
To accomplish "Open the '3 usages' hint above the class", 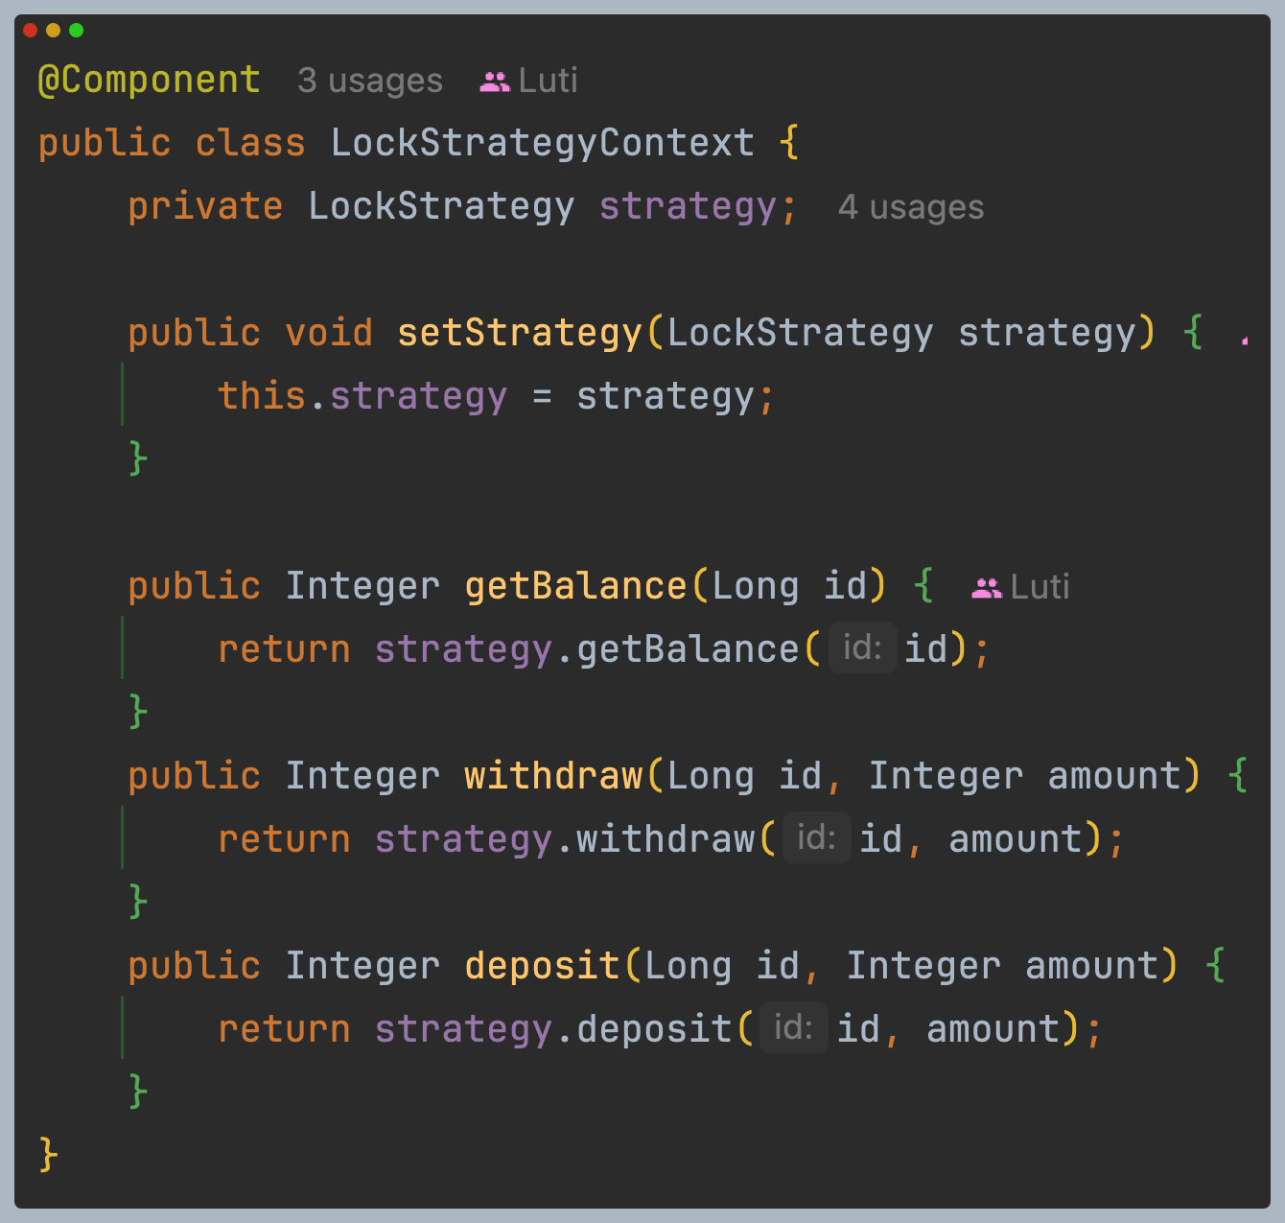I will tap(370, 81).
